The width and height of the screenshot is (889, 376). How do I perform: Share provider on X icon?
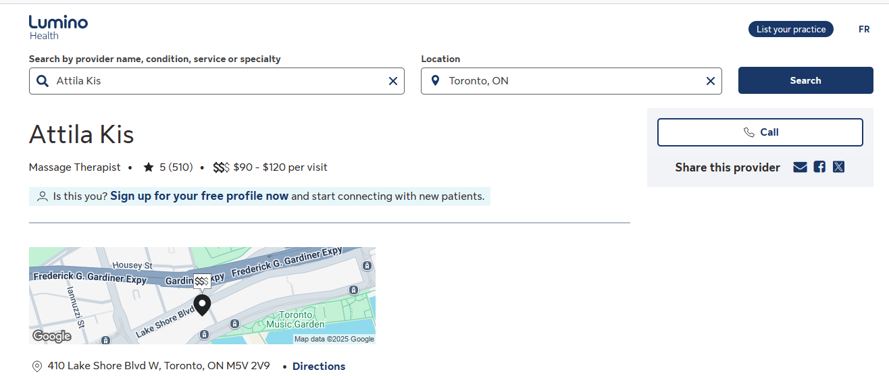point(838,167)
